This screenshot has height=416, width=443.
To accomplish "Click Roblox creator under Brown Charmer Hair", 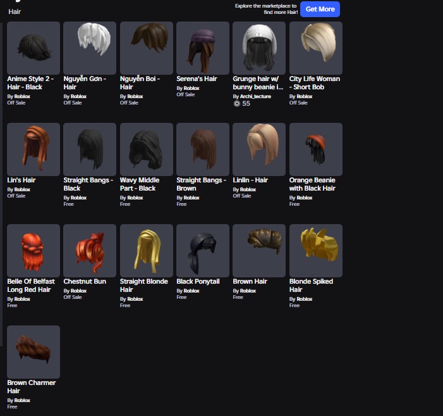I will point(22,400).
